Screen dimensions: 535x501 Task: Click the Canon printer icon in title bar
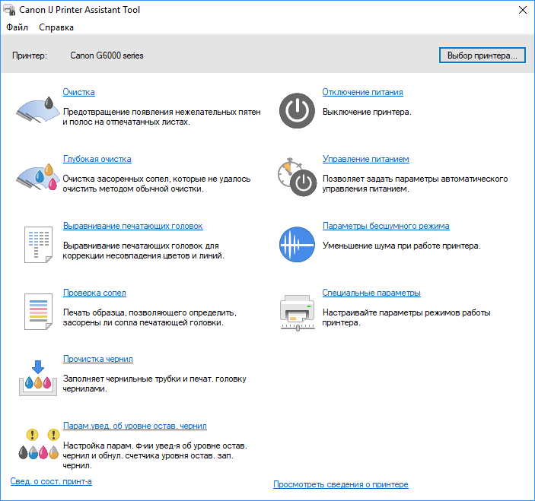(x=9, y=10)
